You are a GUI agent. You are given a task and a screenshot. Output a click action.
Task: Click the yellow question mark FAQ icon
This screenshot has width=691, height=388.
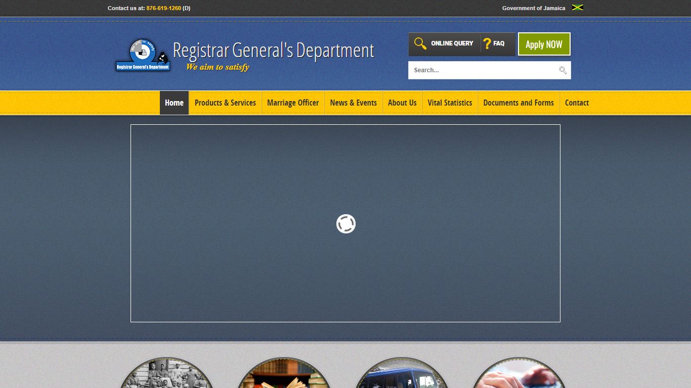pos(487,43)
